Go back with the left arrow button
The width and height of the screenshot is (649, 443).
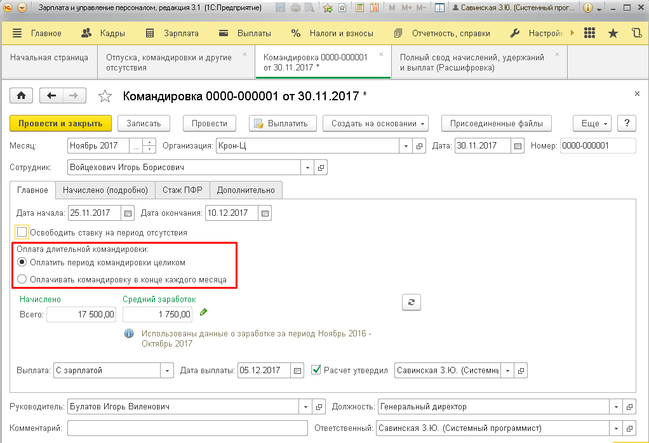pos(51,96)
